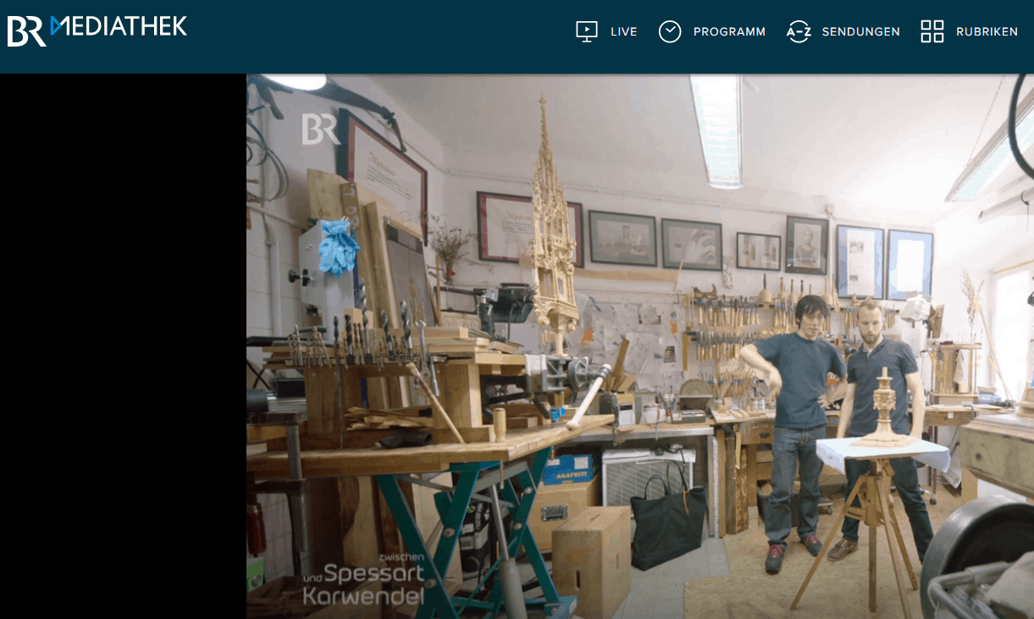This screenshot has width=1034, height=619.
Task: Click the BR logo in the header
Action: [27, 30]
